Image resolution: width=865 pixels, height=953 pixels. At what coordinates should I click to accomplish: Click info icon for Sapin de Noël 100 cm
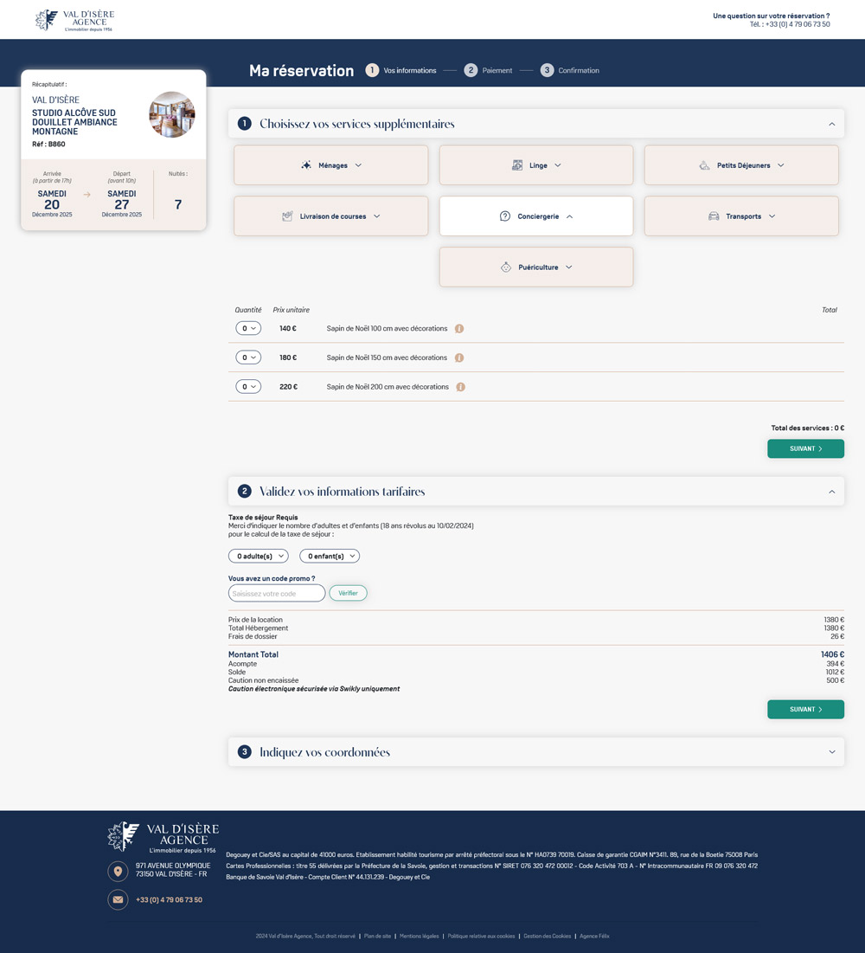pos(459,329)
